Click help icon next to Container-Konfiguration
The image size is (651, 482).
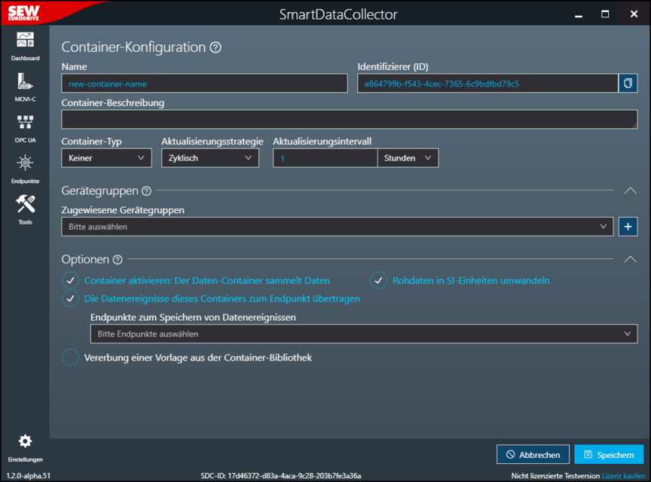coord(215,47)
